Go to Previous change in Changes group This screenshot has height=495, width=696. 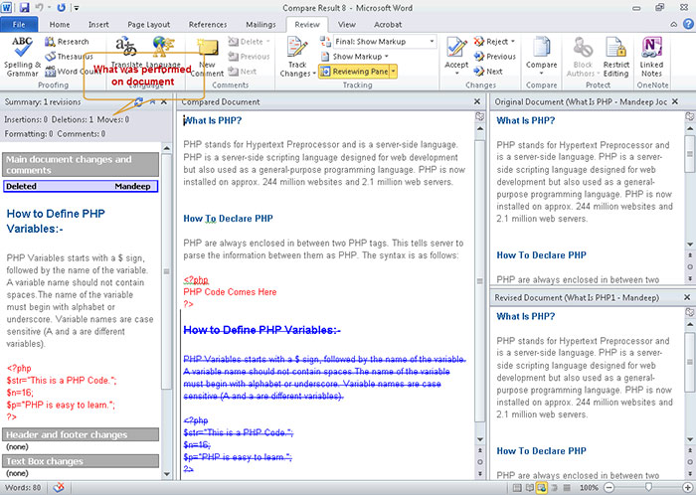[x=494, y=57]
